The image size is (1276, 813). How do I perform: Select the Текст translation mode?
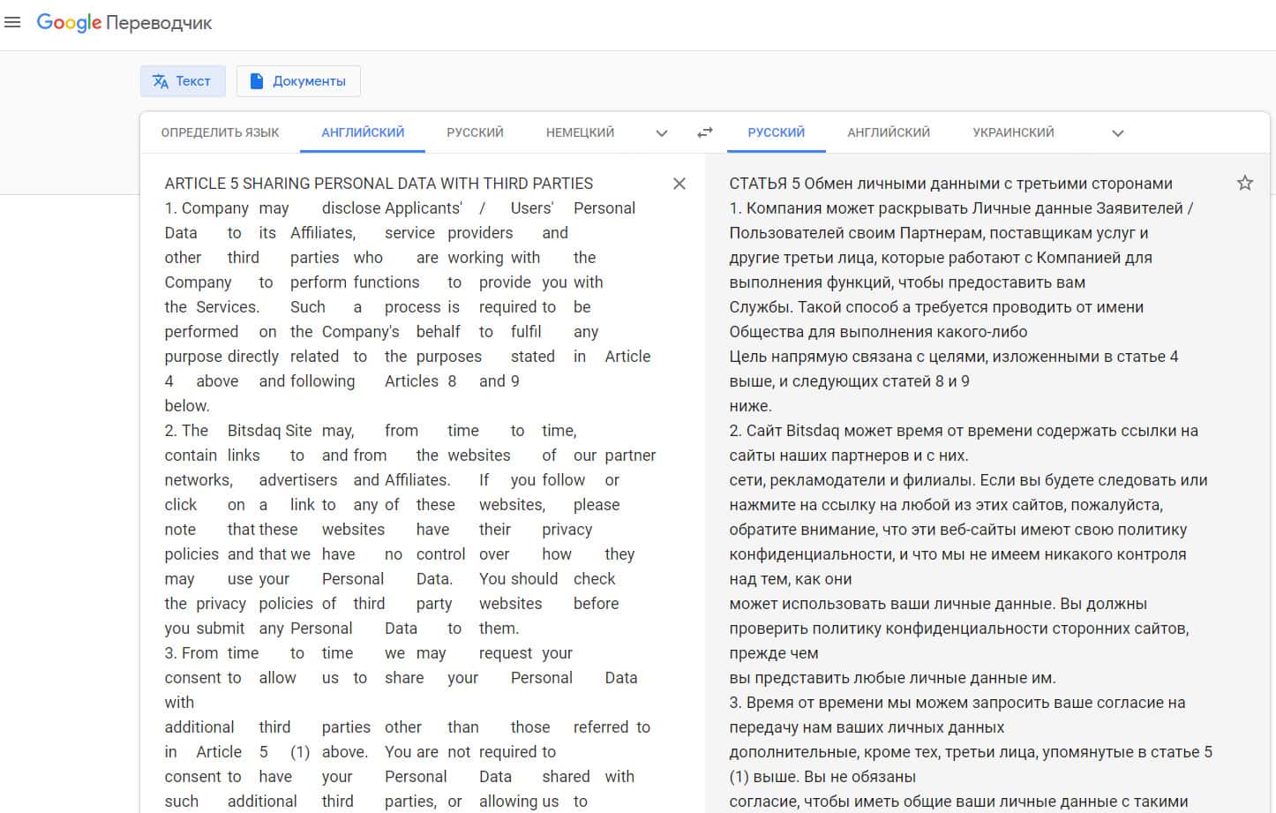[x=183, y=81]
